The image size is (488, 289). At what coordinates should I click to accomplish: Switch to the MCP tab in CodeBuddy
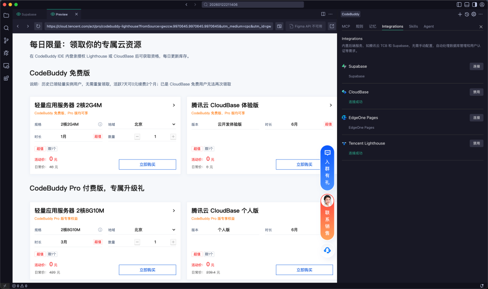(x=346, y=26)
